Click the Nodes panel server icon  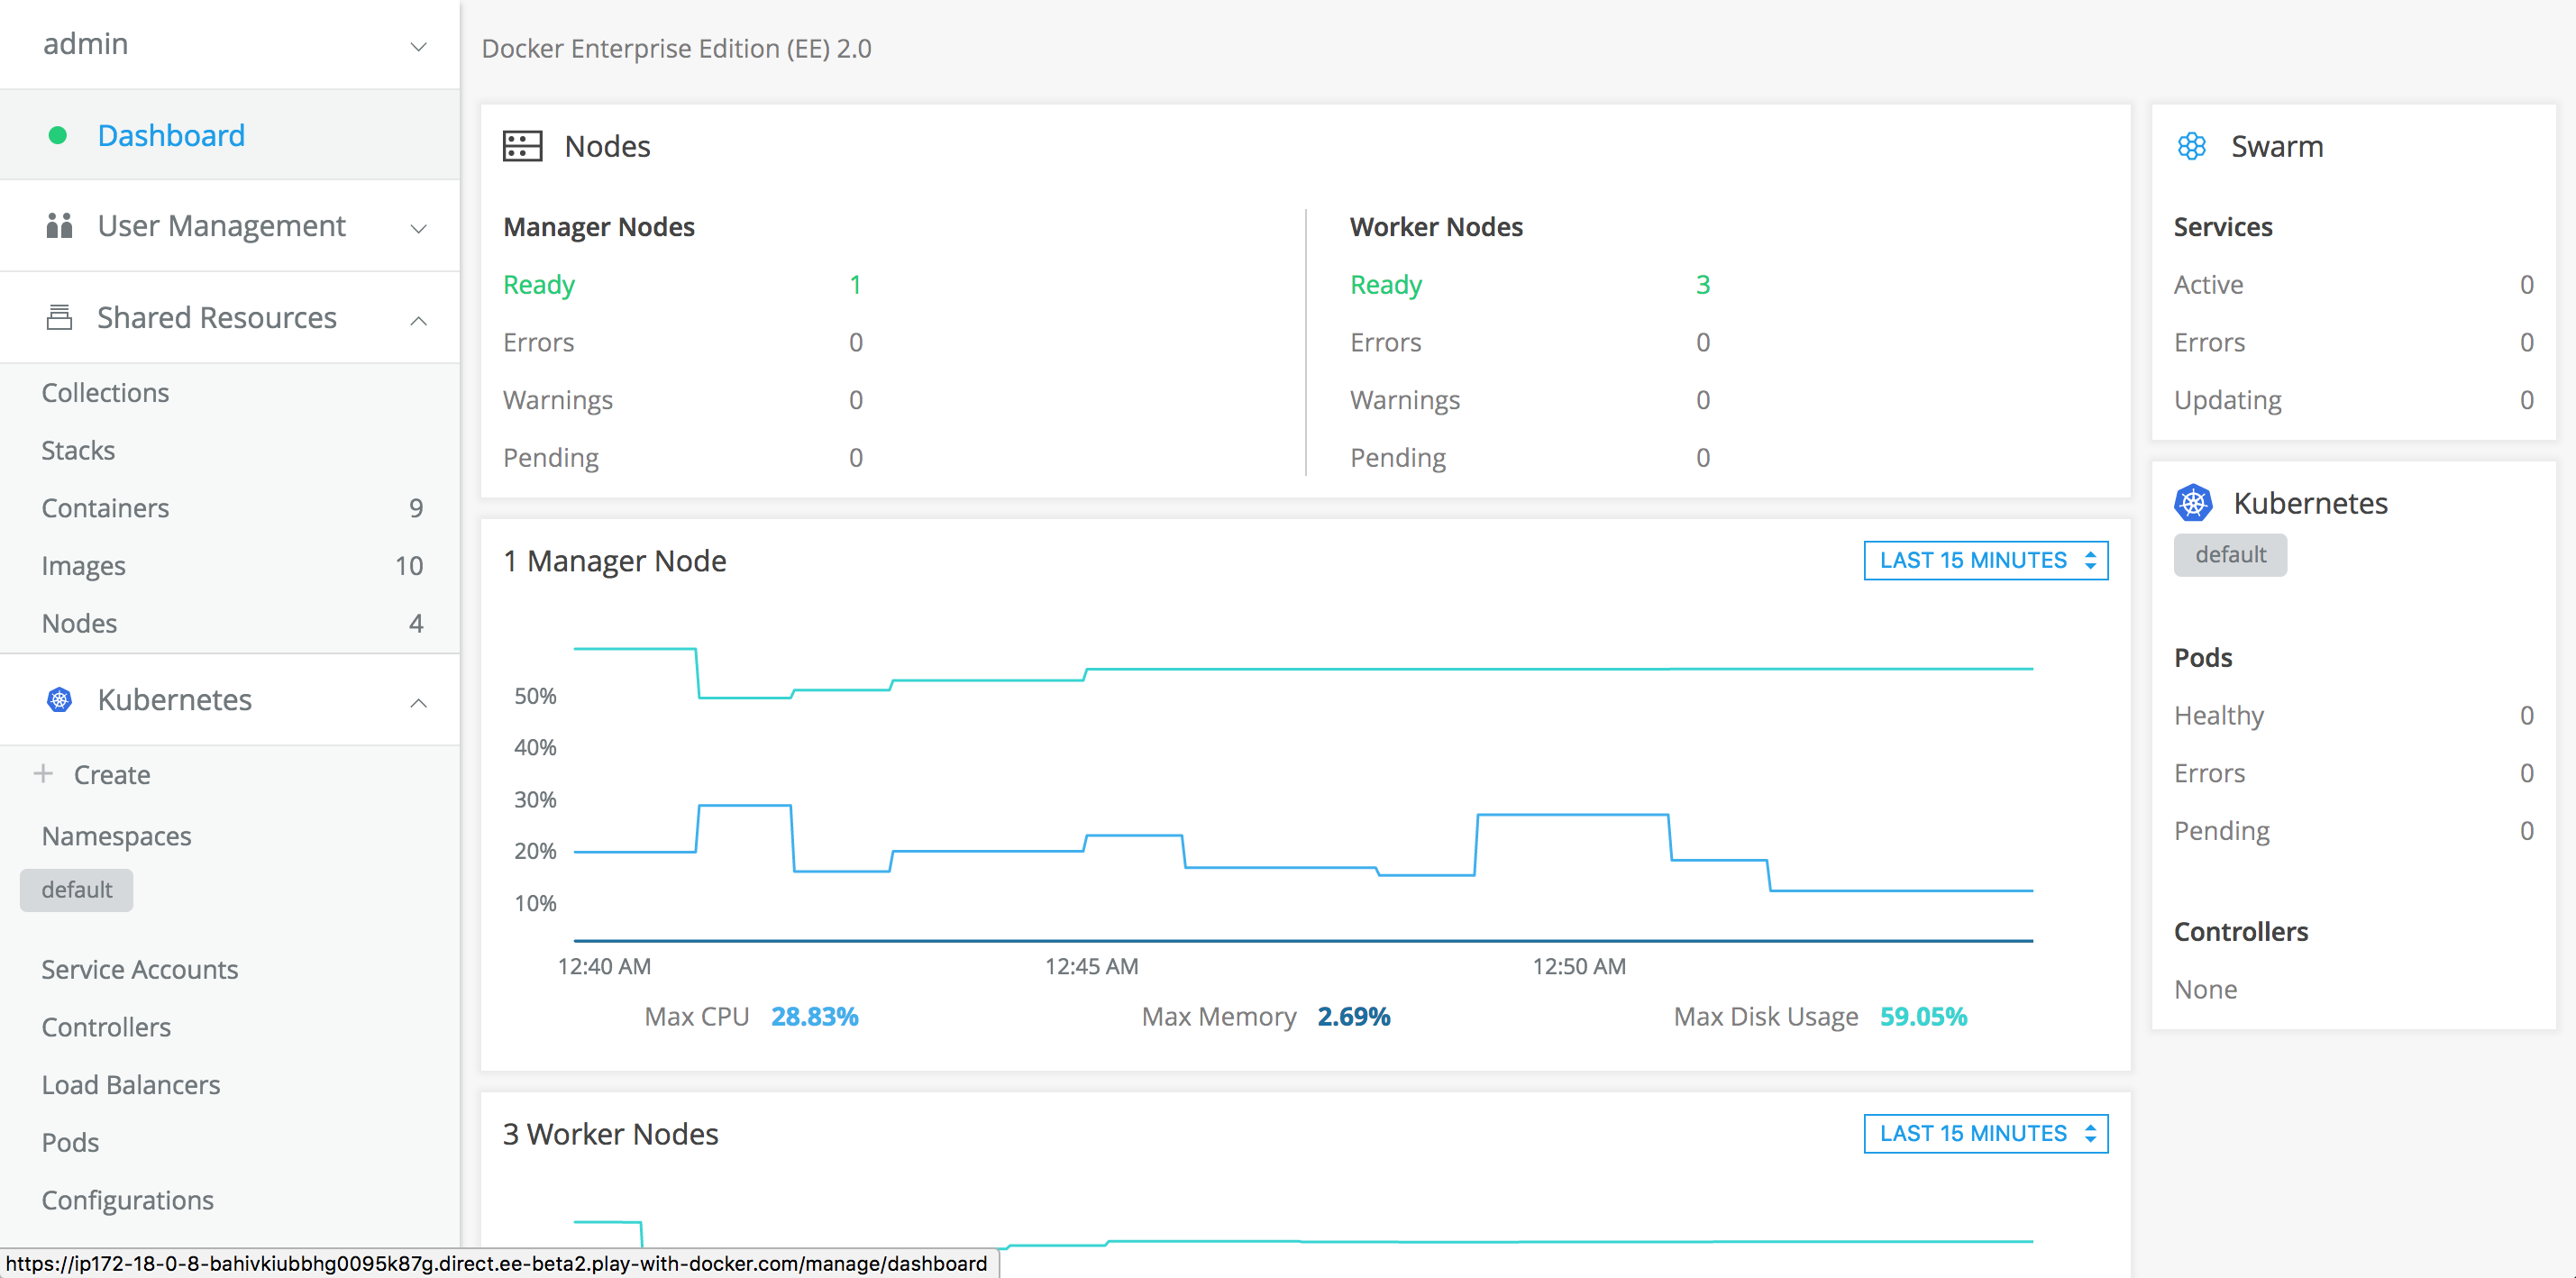click(x=522, y=146)
